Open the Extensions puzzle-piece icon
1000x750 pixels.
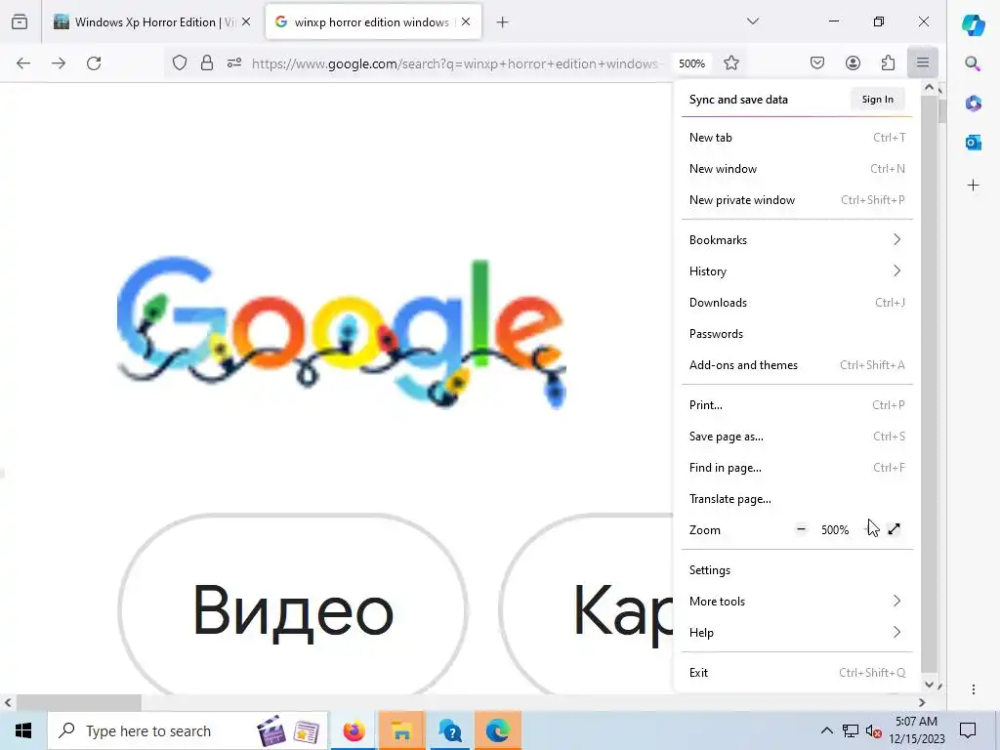[x=888, y=63]
